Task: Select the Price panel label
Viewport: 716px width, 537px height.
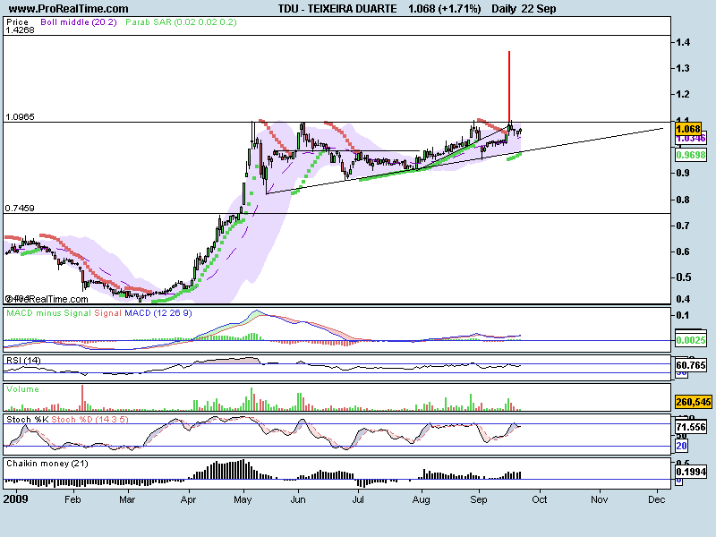Action: (x=17, y=21)
